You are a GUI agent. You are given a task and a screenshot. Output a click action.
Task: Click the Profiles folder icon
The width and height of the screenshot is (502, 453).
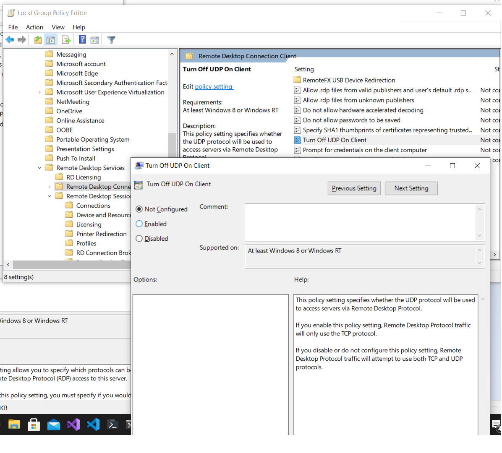click(x=69, y=243)
